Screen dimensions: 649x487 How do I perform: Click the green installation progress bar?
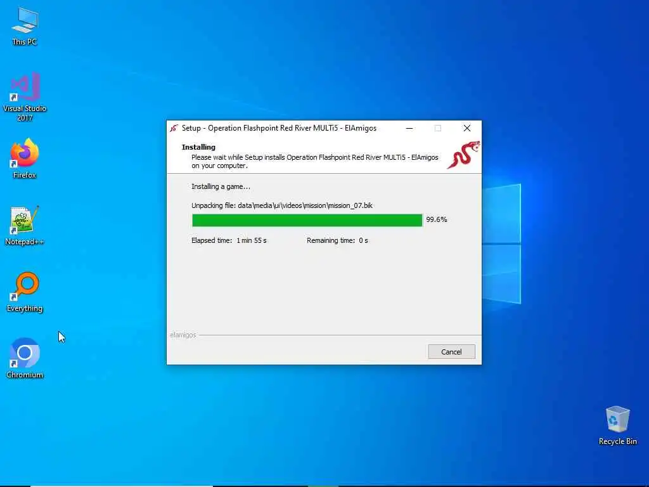tap(307, 220)
